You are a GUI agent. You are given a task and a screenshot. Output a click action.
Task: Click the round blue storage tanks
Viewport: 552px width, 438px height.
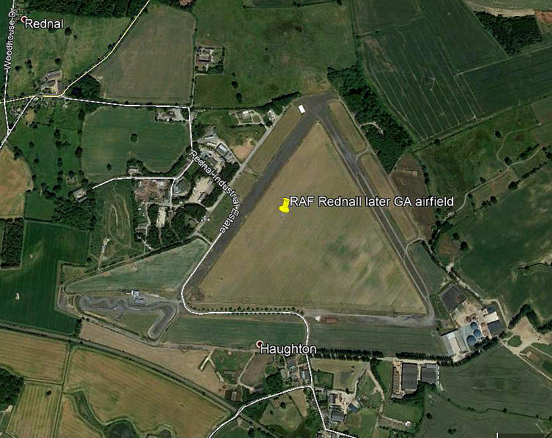[x=474, y=334]
